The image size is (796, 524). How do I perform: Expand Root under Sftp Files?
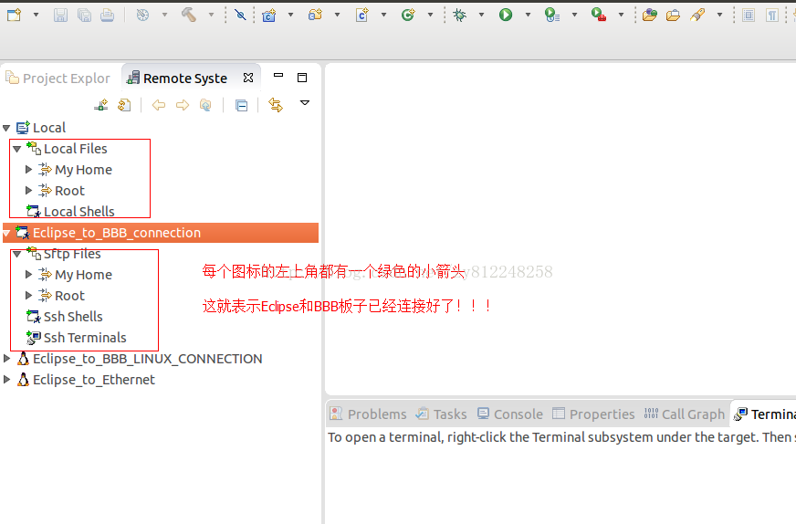pyautogui.click(x=29, y=296)
